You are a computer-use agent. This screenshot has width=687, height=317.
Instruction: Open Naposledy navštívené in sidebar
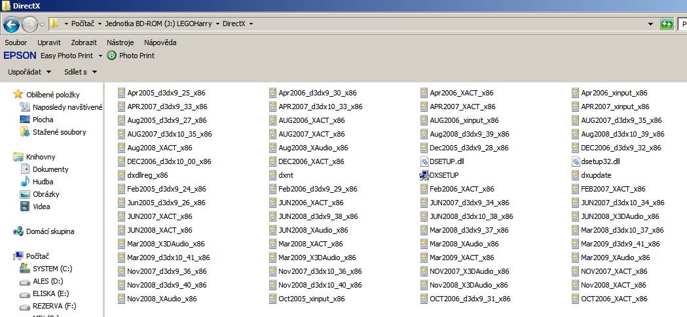61,107
